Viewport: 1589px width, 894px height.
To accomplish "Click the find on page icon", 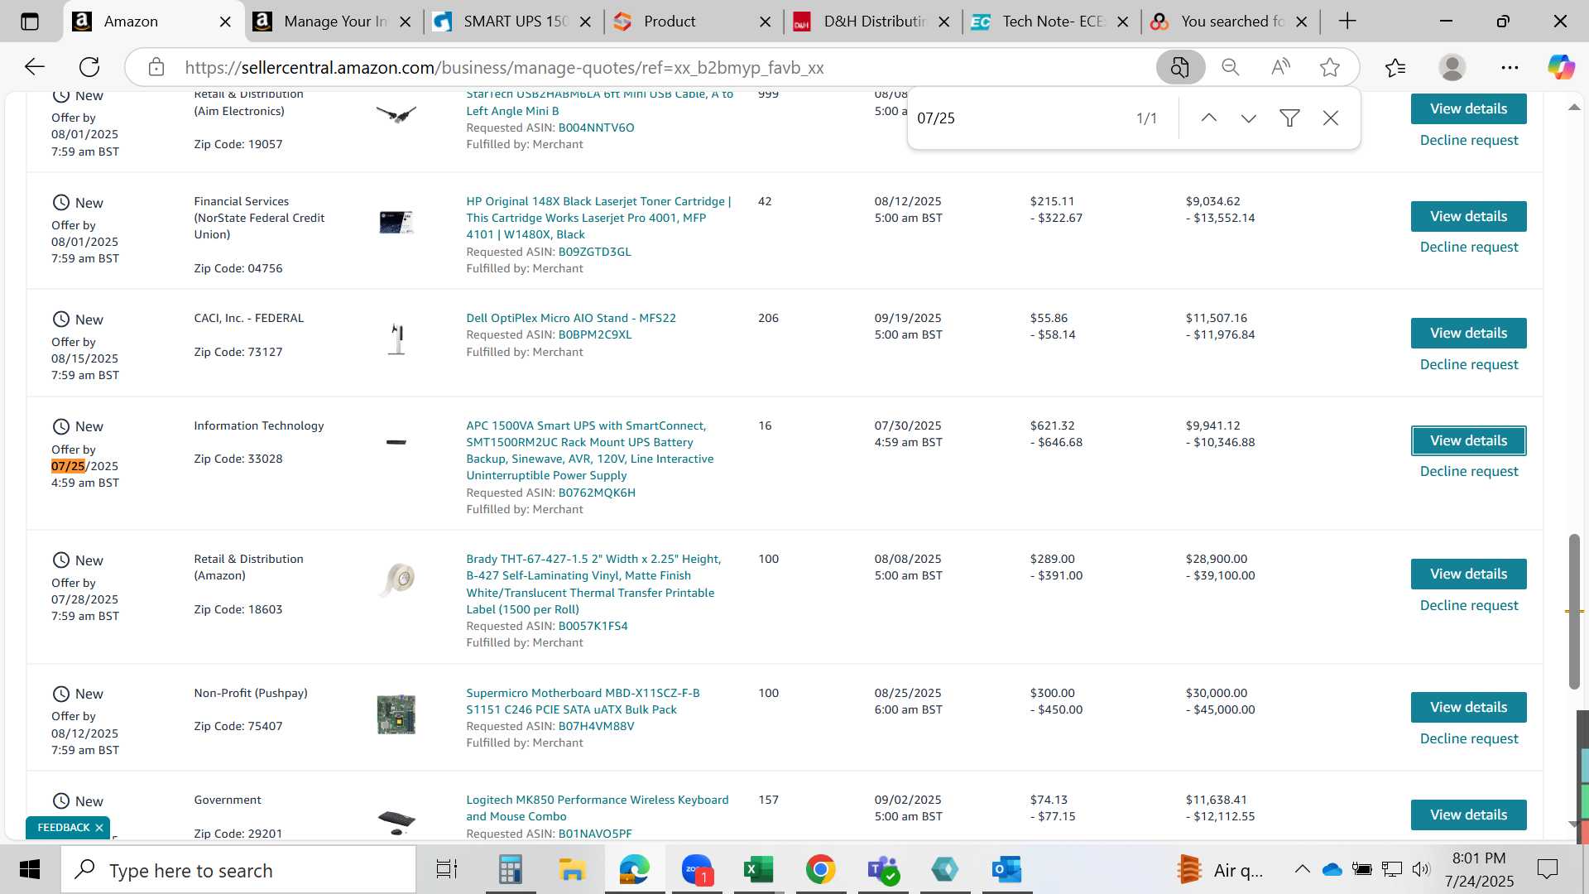I will click(1180, 67).
